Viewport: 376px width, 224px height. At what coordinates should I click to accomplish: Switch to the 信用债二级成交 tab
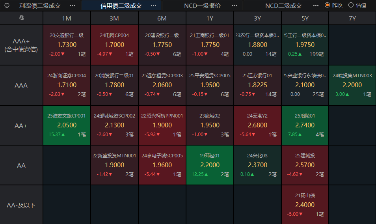tap(121, 6)
